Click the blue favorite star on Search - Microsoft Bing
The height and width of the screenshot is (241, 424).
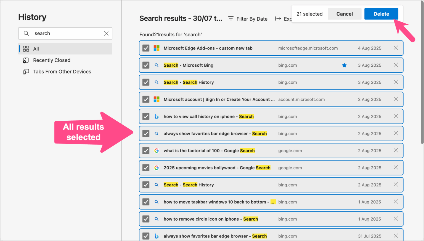tap(344, 65)
